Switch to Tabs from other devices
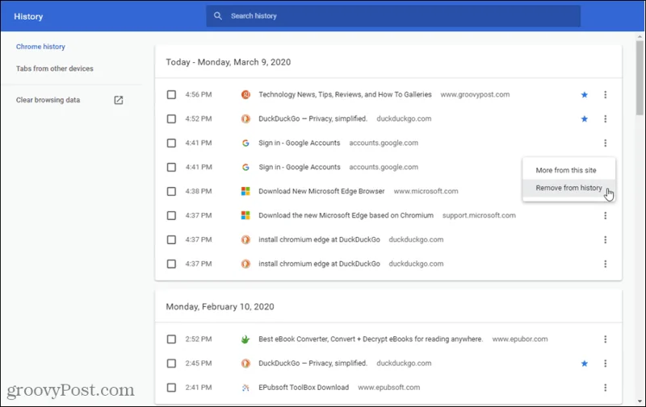This screenshot has height=407, width=646. (55, 69)
